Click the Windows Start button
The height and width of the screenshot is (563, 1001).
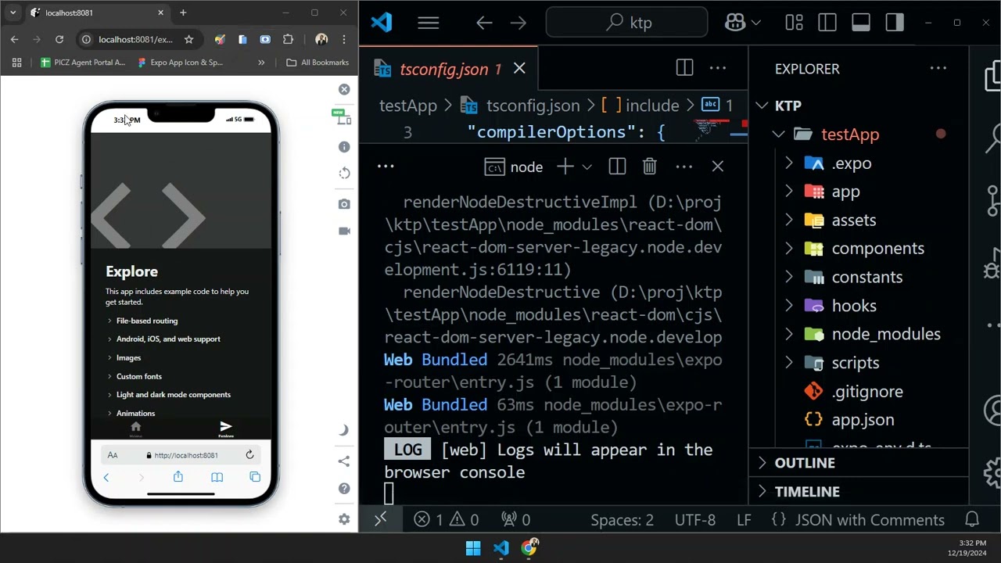point(473,548)
